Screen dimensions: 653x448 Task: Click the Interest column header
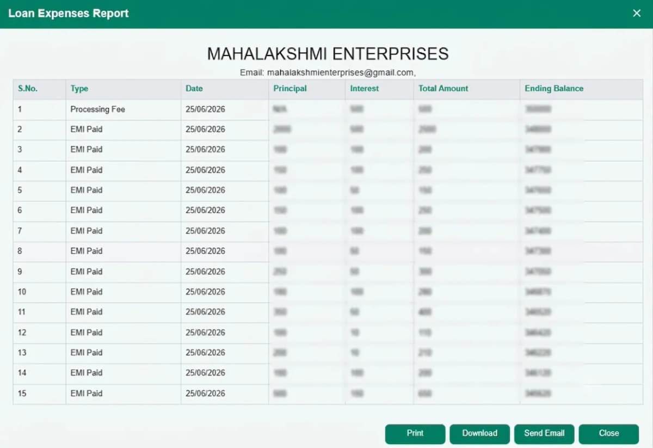[x=379, y=89]
